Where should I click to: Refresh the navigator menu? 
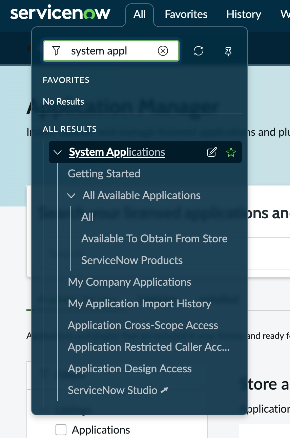(199, 51)
